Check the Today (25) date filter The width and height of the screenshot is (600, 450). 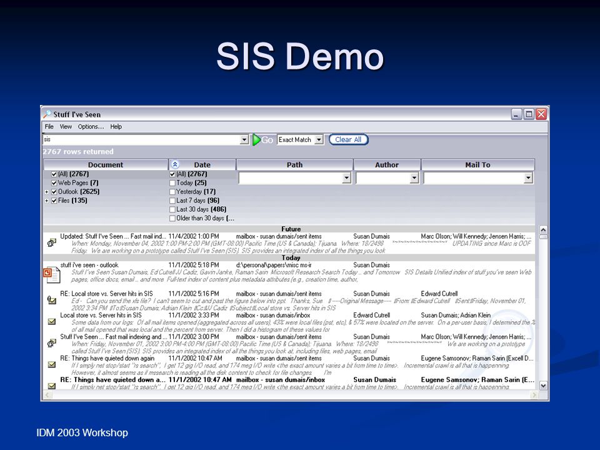click(x=172, y=183)
